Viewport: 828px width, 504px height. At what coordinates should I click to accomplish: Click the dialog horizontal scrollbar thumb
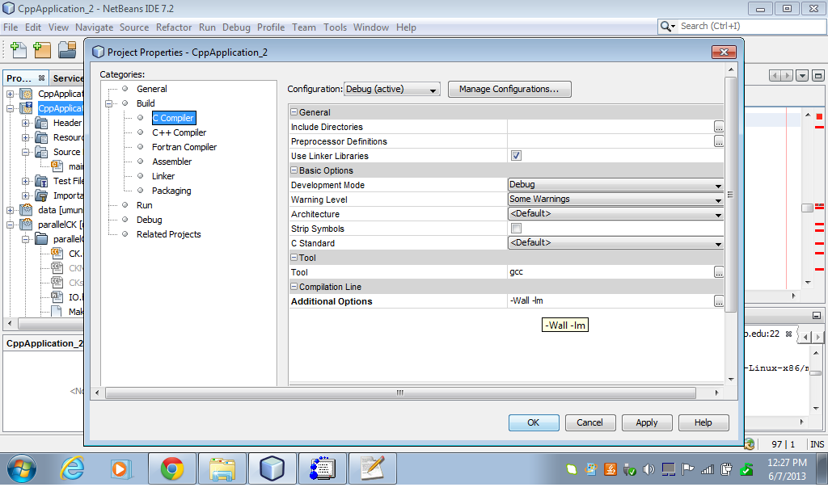400,393
